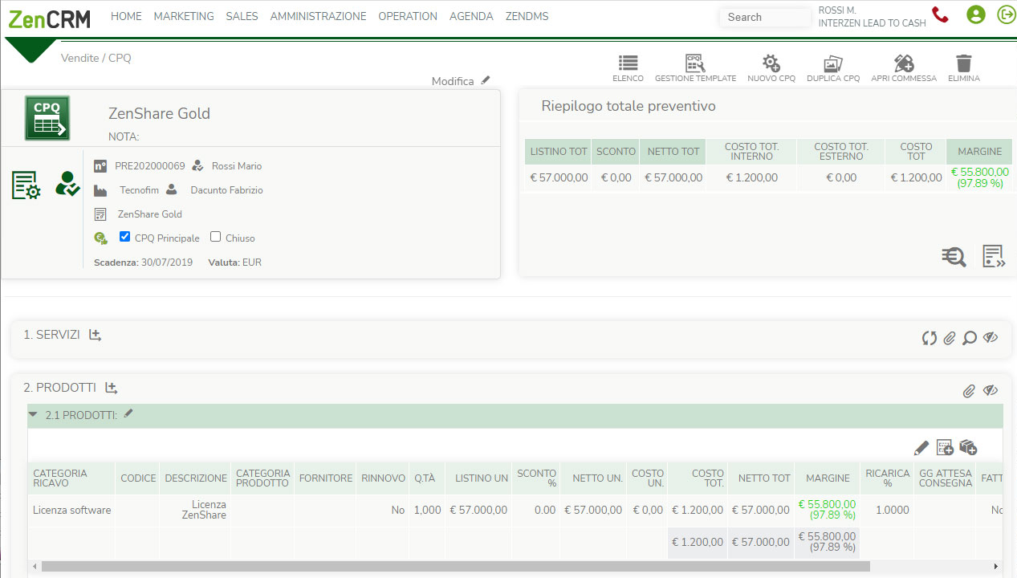The image size is (1017, 578).
Task: Click the Scadenza 30/07/2019 text
Action: point(143,263)
